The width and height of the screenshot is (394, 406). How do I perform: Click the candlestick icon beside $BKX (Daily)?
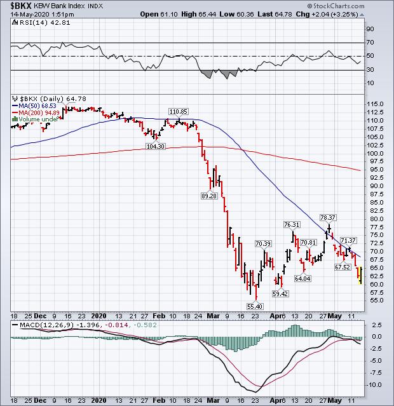click(14, 100)
